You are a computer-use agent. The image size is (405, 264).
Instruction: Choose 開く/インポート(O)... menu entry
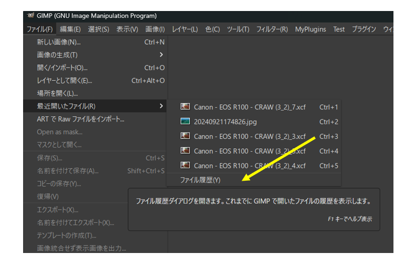tap(95, 68)
